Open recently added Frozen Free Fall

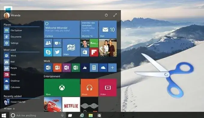point(15,102)
